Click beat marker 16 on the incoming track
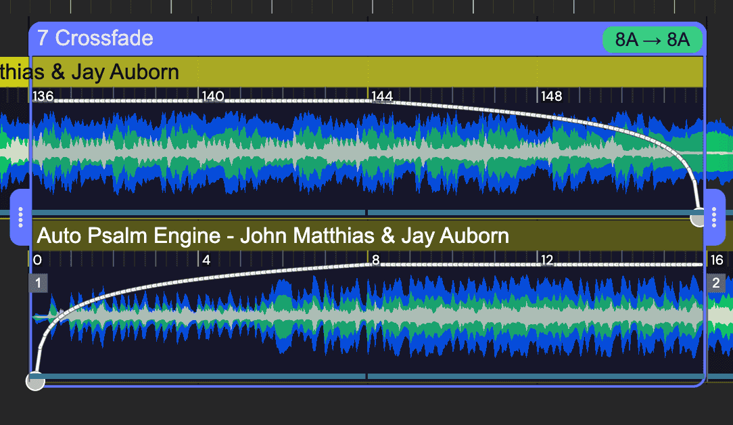733x425 pixels. pyautogui.click(x=717, y=260)
